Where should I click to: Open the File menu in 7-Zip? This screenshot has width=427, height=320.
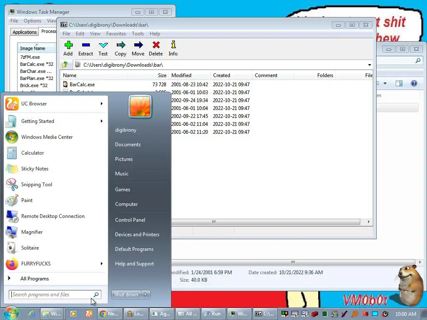pos(66,34)
